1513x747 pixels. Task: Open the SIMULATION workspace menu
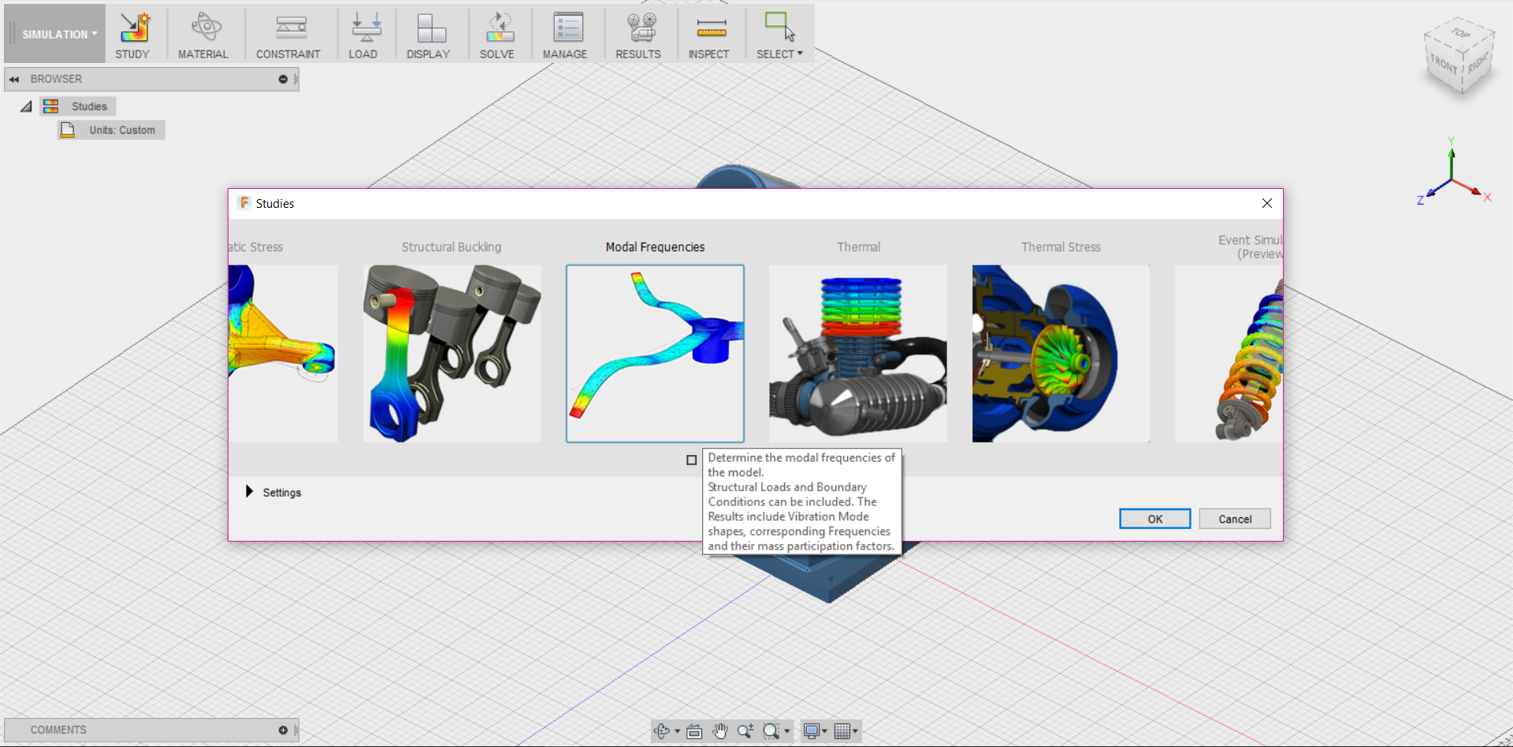click(54, 33)
